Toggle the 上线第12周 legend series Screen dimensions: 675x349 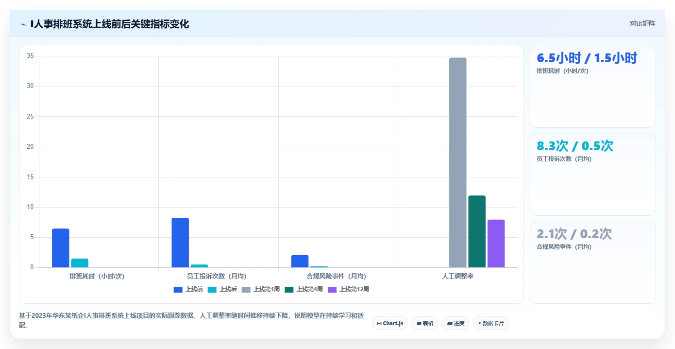coord(349,289)
